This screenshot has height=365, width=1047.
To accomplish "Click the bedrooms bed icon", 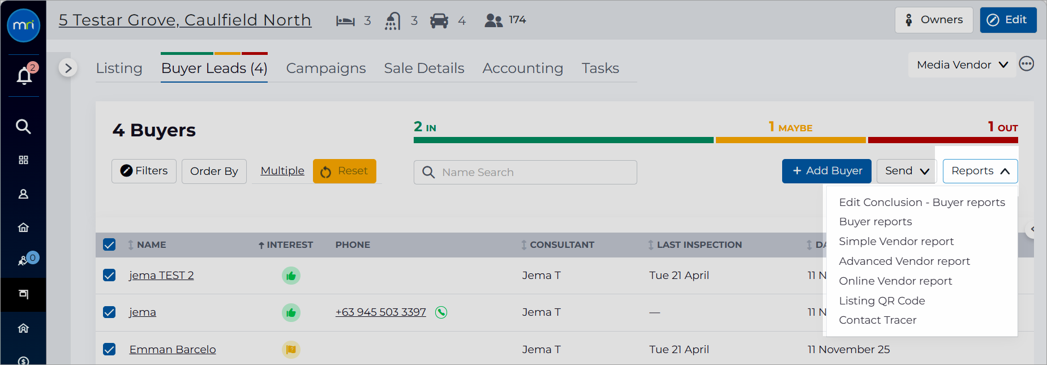I will click(x=345, y=21).
